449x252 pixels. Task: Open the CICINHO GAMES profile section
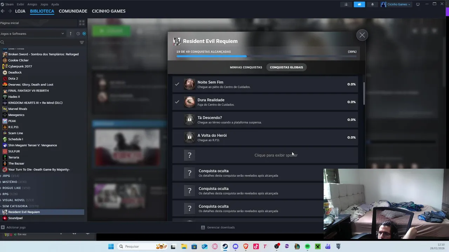(x=109, y=11)
